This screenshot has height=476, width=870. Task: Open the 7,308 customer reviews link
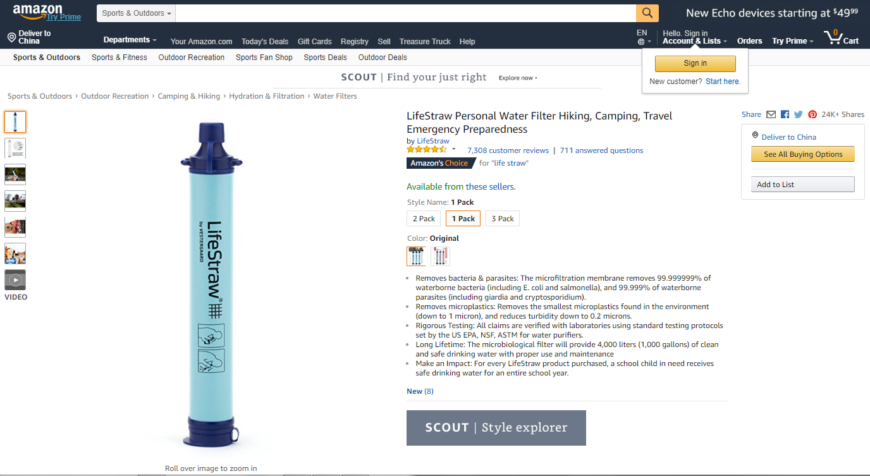508,150
